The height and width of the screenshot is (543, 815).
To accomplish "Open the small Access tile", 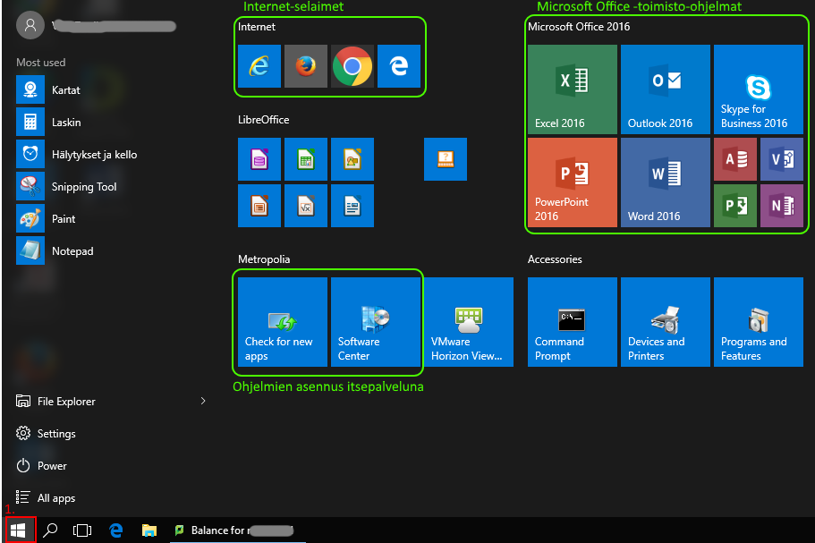I will (735, 159).
